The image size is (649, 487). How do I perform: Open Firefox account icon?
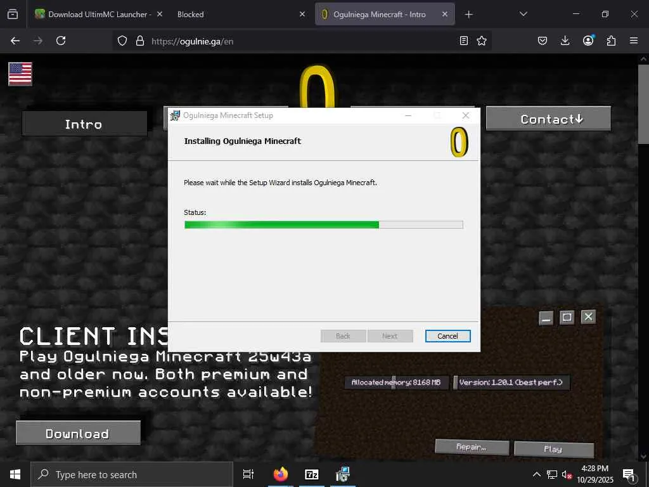coord(588,40)
